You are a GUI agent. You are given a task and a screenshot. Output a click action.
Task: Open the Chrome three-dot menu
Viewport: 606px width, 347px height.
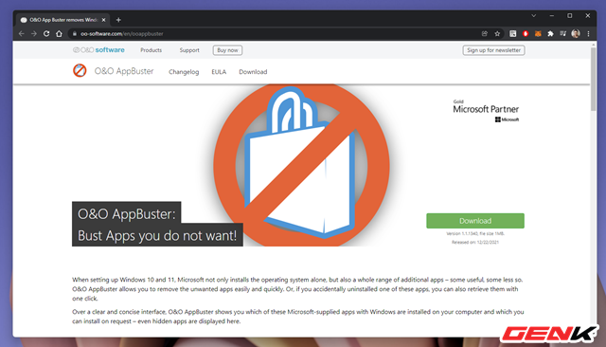[x=588, y=33]
